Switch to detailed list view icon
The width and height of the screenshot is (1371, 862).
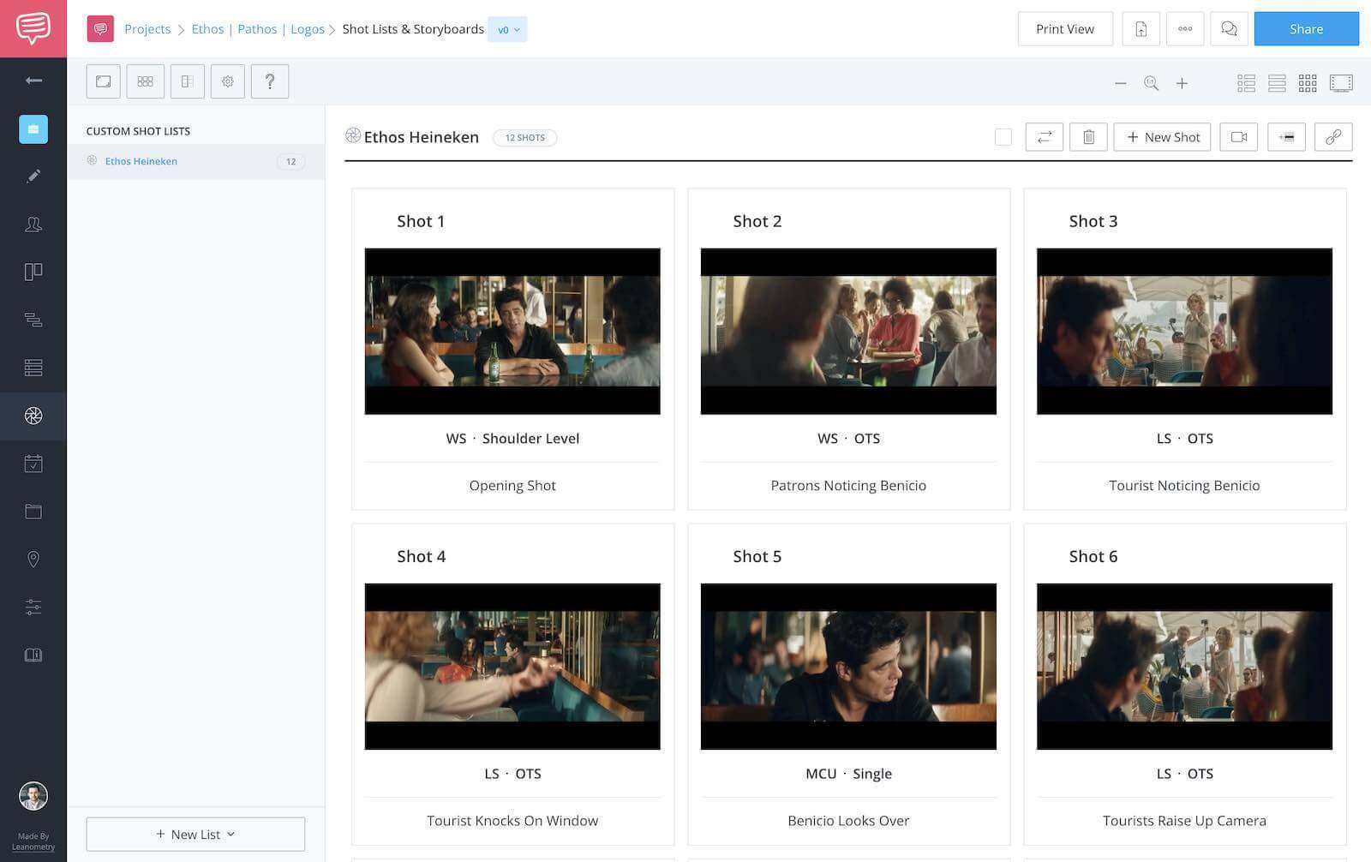pos(1246,83)
